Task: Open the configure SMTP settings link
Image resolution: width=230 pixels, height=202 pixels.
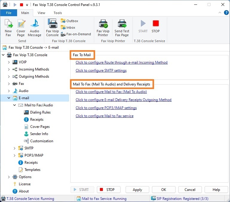Action: (101, 71)
